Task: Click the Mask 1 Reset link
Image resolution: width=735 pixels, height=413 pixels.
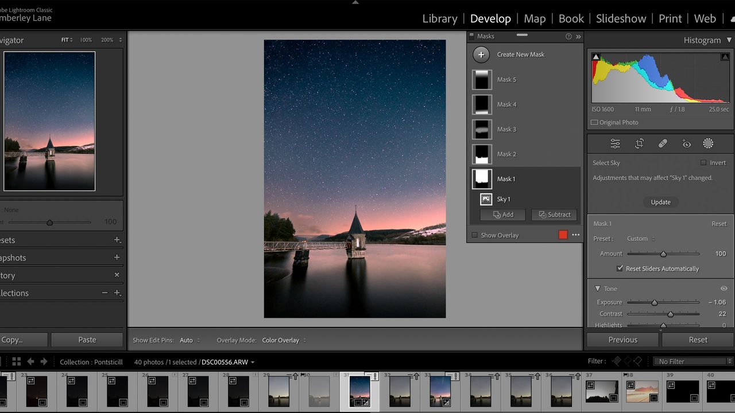Action: (719, 224)
